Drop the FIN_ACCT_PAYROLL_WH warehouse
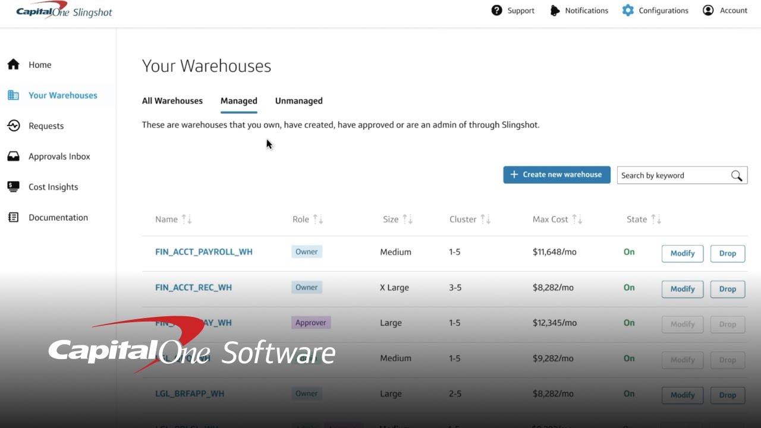The image size is (761, 428). tap(728, 253)
